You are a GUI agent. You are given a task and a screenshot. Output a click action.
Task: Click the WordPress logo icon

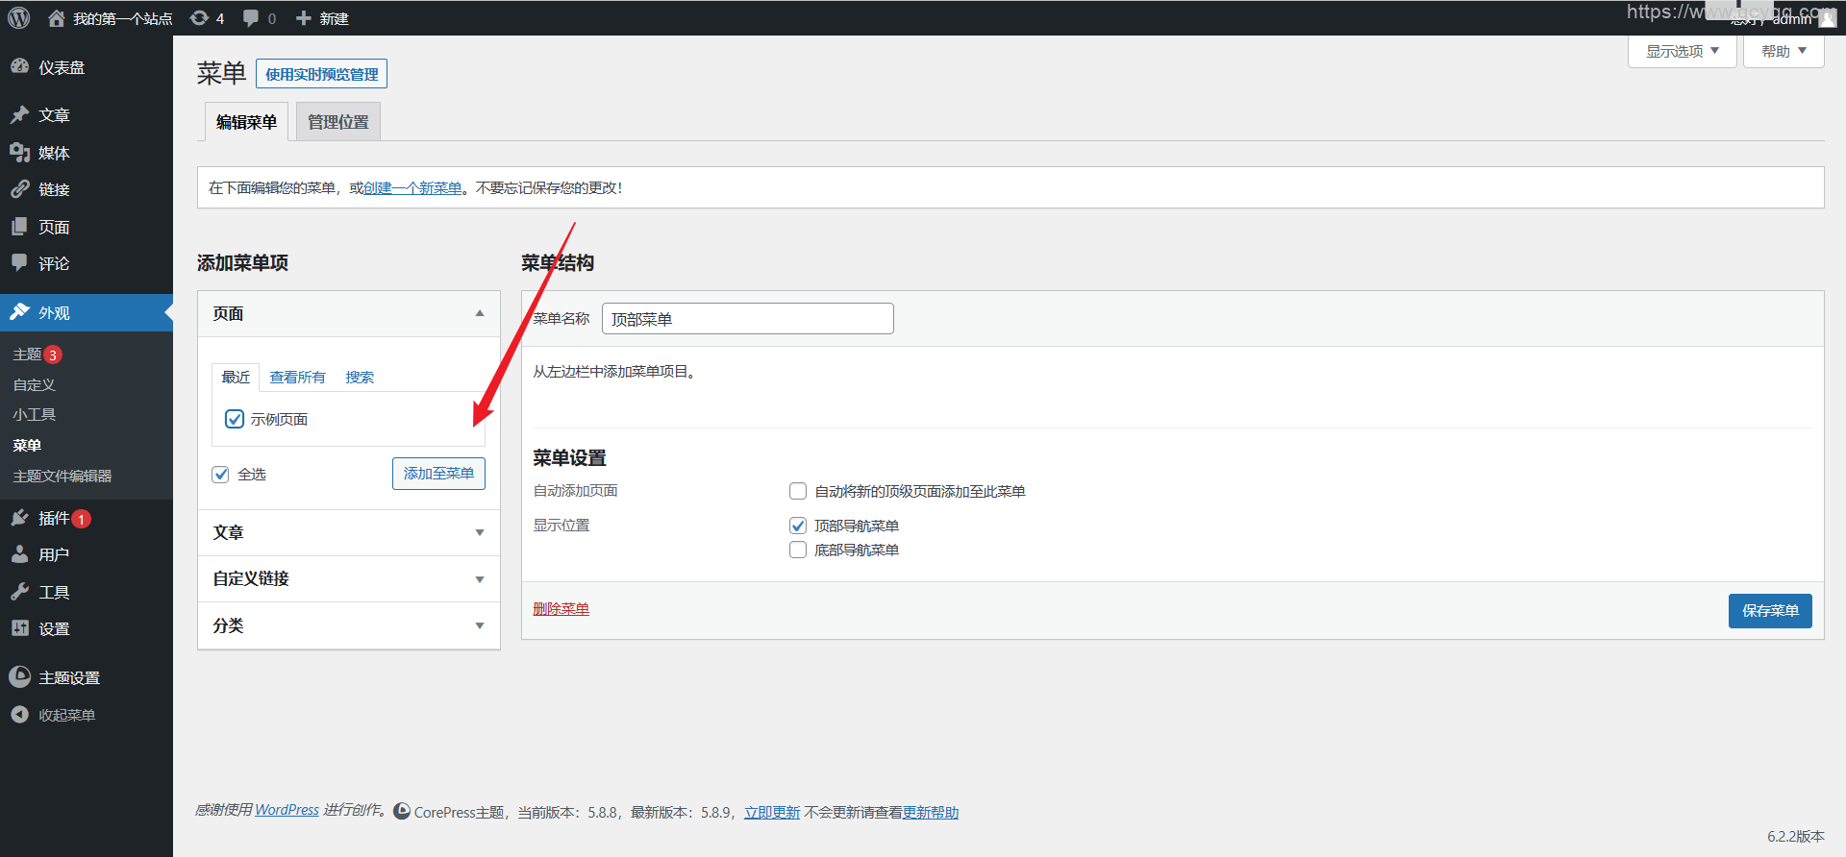[x=19, y=18]
